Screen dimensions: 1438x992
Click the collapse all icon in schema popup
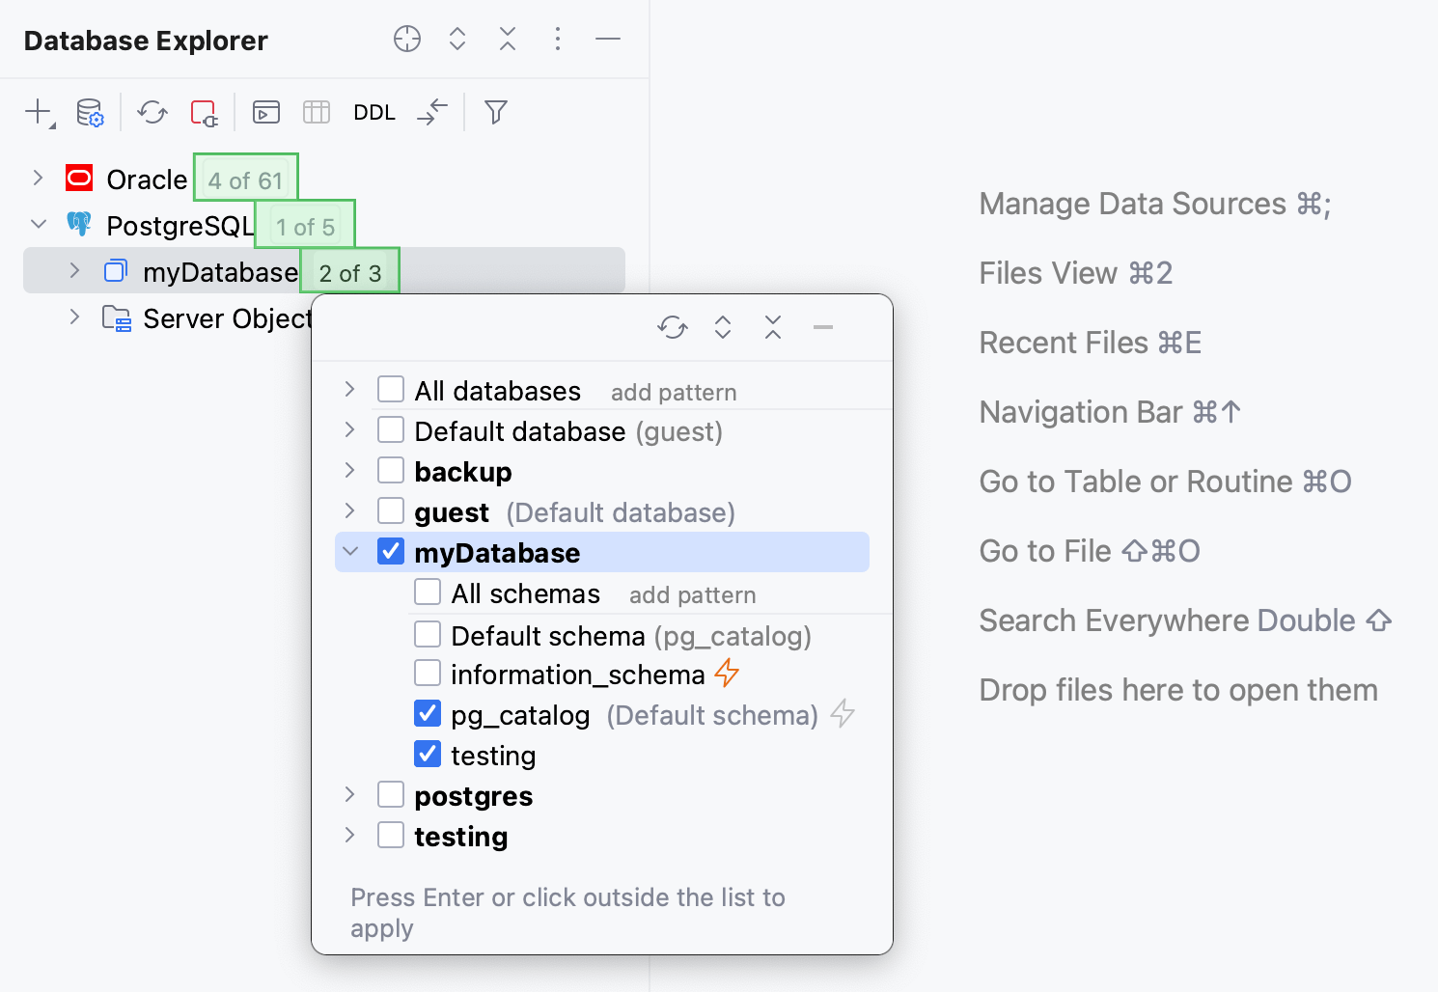click(x=773, y=328)
